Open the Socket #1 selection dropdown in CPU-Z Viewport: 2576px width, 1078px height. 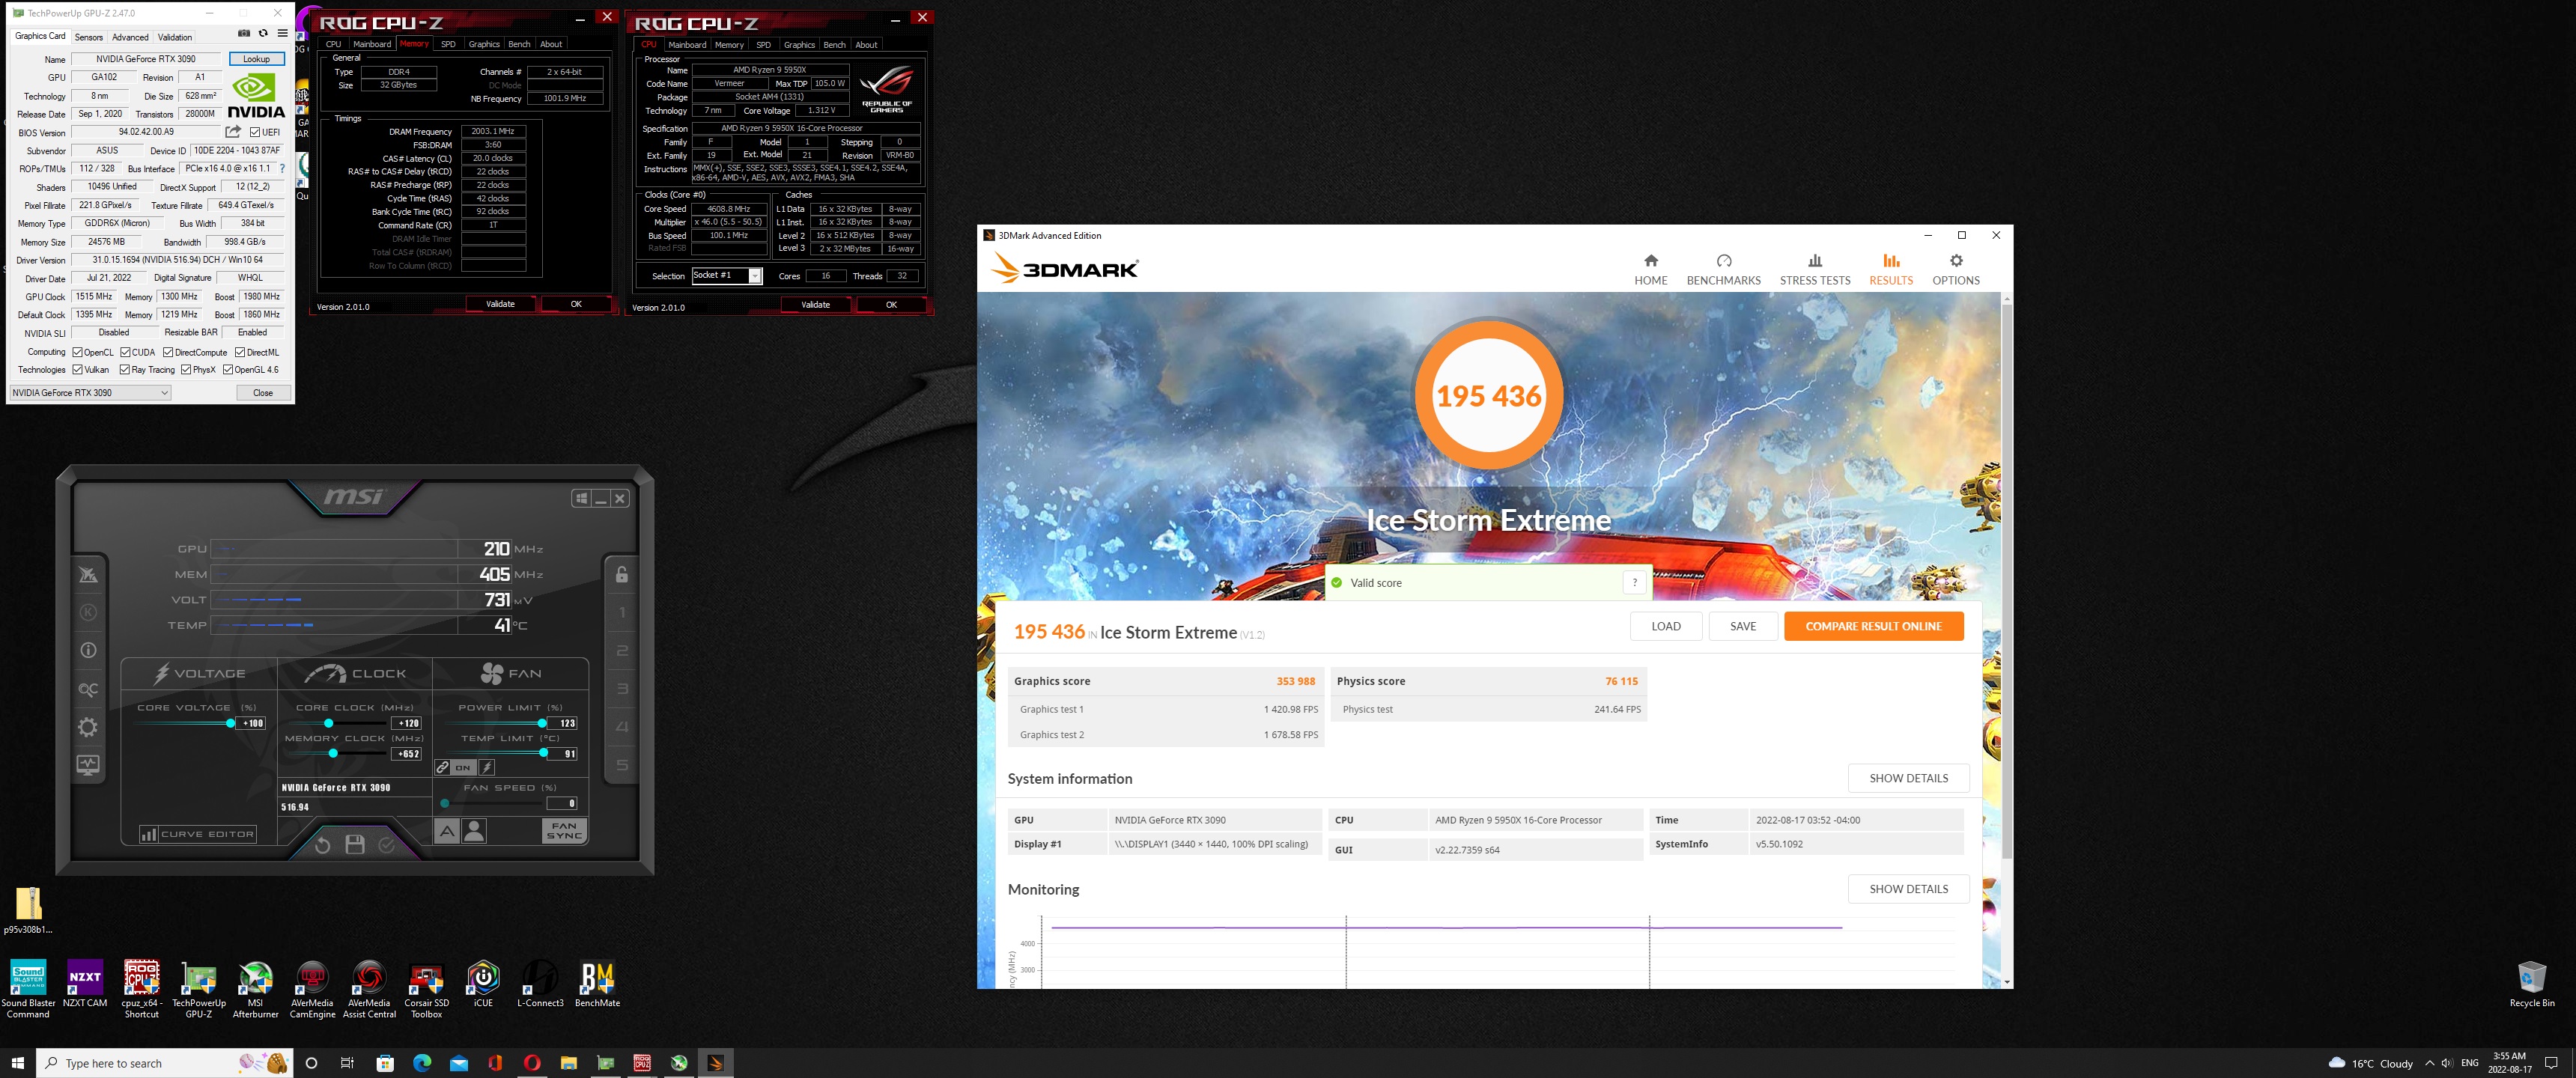point(727,276)
